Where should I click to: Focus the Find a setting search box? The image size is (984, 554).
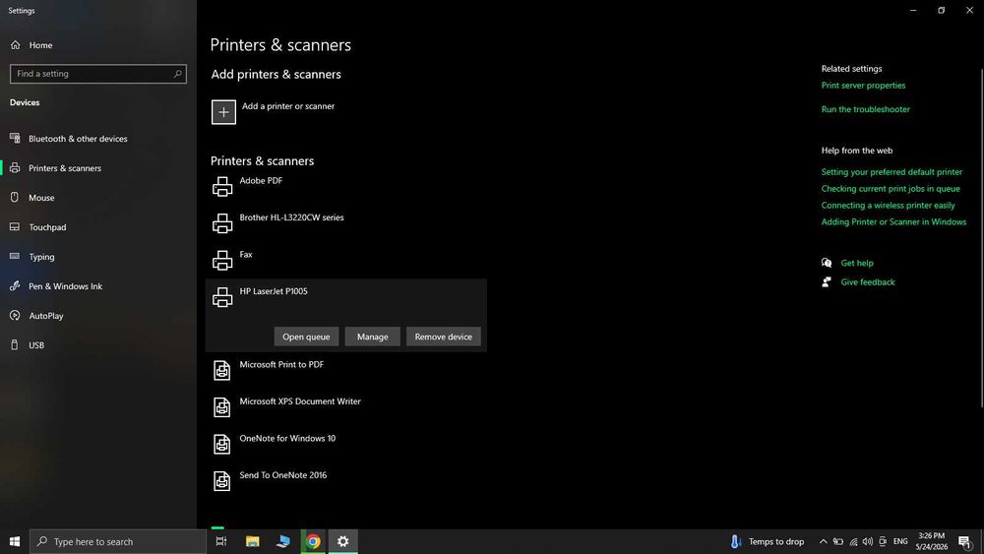pyautogui.click(x=98, y=74)
